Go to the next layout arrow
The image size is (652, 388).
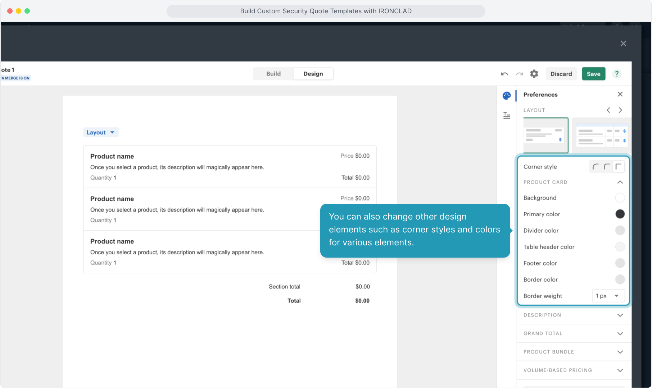coord(620,110)
